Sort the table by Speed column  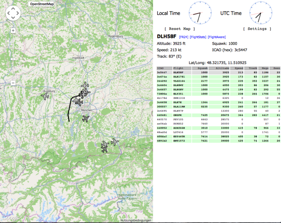coord(239,68)
